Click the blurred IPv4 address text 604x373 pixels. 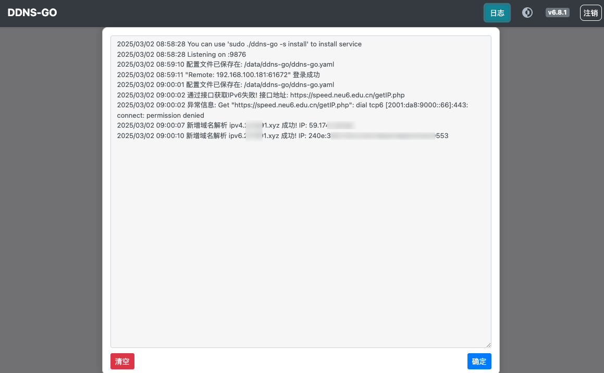point(340,125)
